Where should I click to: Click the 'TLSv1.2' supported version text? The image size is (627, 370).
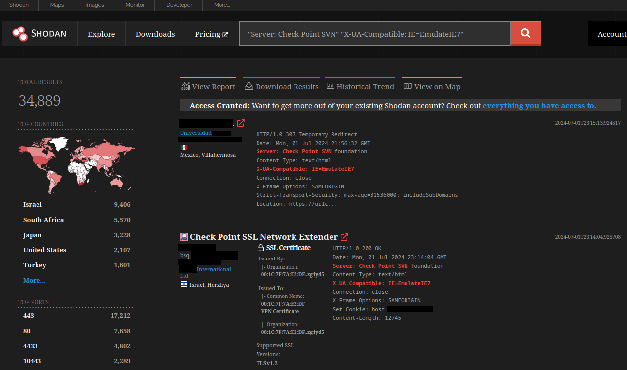pyautogui.click(x=266, y=363)
